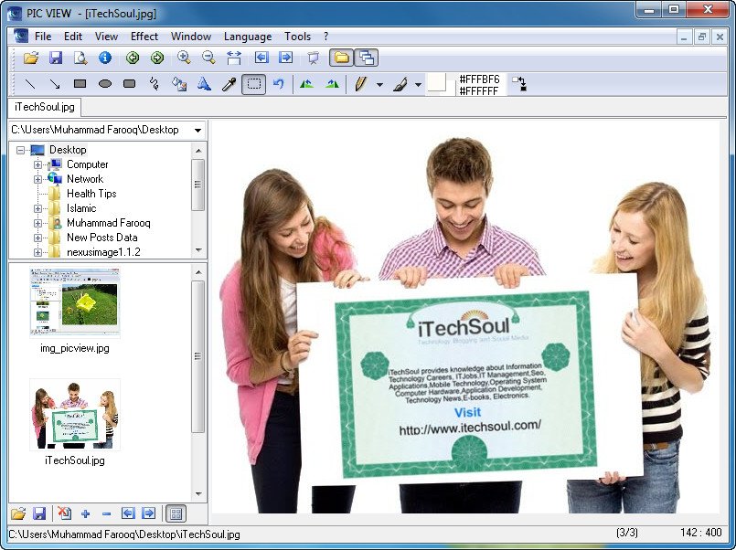Open folder icon below the thumbnail list
This screenshot has width=736, height=550.
[18, 513]
